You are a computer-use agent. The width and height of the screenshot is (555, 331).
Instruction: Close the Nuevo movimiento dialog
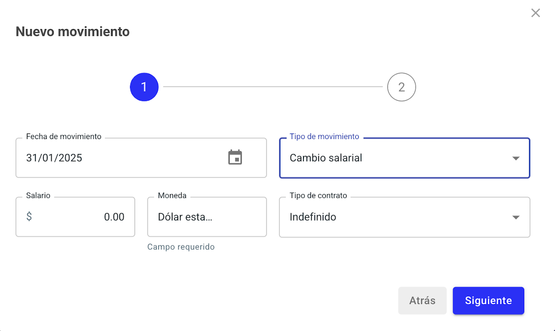(x=535, y=13)
